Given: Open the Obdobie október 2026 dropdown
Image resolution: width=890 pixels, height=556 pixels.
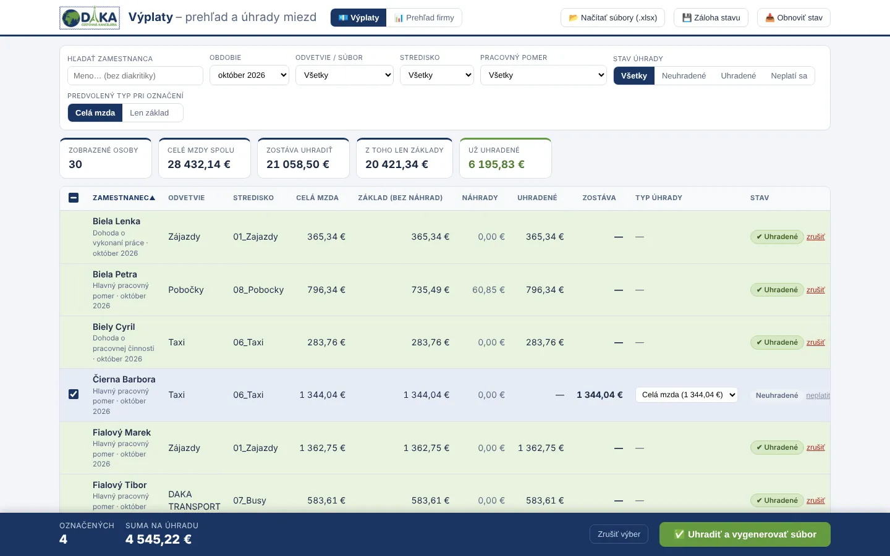Looking at the screenshot, I should point(249,75).
